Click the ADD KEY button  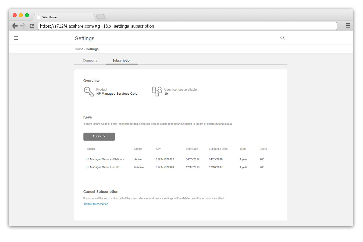[x=99, y=137]
